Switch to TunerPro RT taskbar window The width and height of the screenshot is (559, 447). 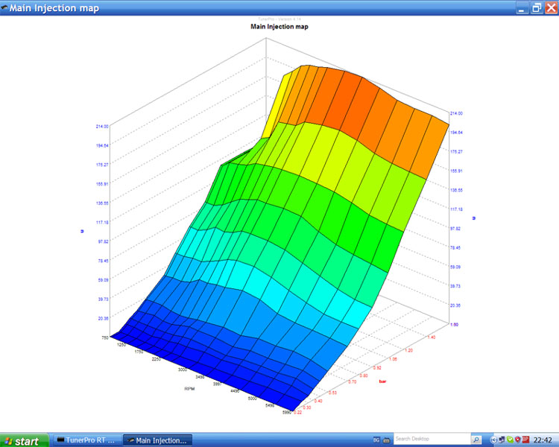point(86,440)
